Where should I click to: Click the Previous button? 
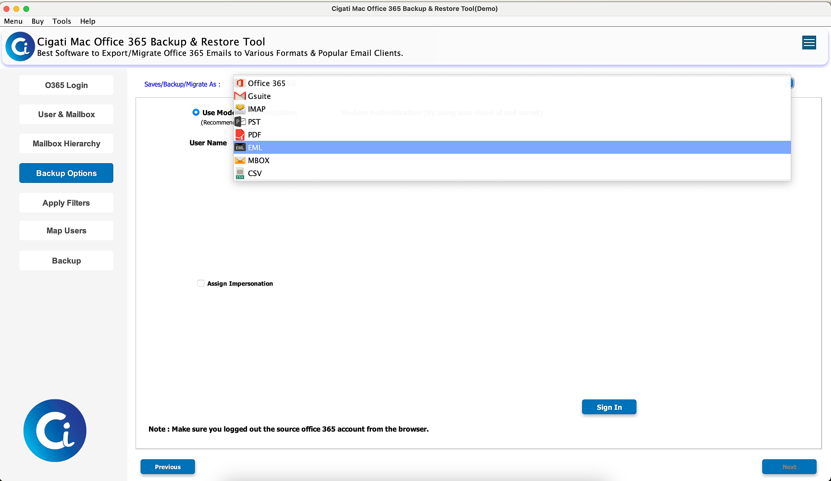(x=167, y=466)
